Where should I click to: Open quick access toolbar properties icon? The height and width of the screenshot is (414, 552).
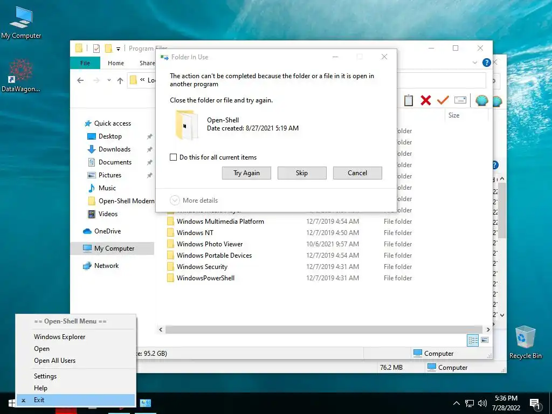tap(96, 48)
